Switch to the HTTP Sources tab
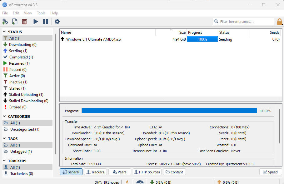 (x=147, y=172)
